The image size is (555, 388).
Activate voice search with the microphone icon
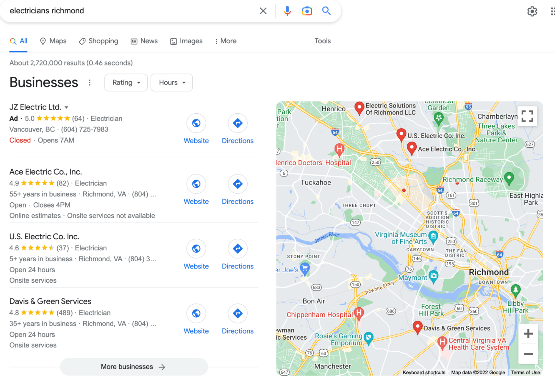(287, 11)
